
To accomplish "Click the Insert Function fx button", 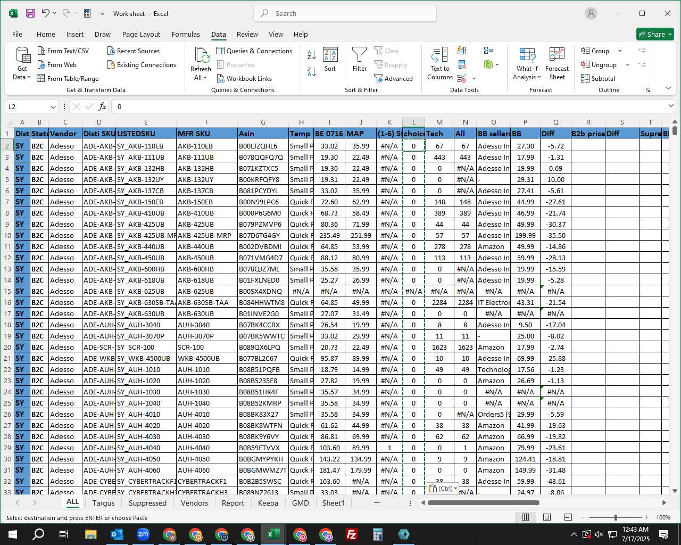I will click(103, 106).
